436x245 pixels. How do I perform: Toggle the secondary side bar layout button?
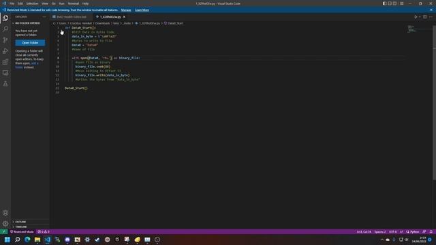coord(394,3)
